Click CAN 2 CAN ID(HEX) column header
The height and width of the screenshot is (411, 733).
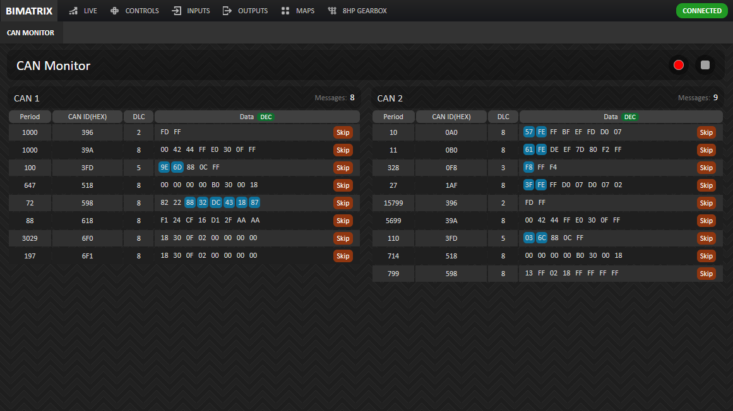coord(451,117)
